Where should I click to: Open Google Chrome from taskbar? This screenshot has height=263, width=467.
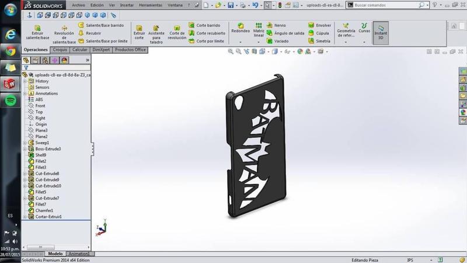coord(11,51)
